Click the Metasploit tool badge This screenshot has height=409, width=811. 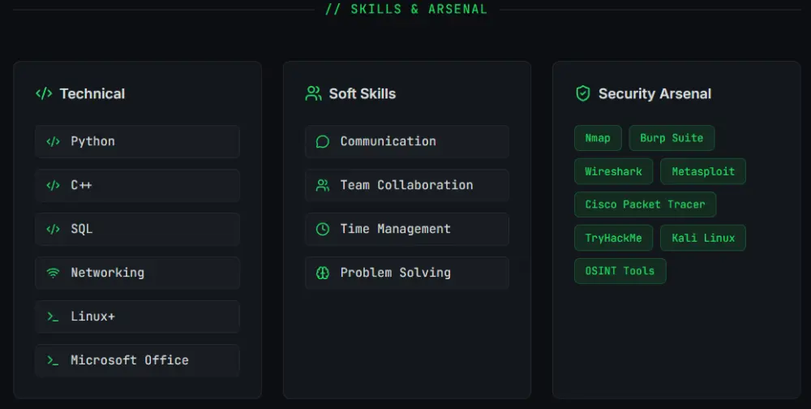point(703,171)
